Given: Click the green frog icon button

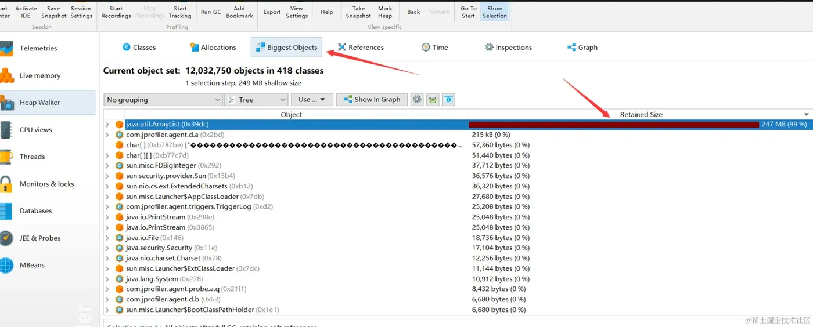Looking at the screenshot, I should pos(433,100).
